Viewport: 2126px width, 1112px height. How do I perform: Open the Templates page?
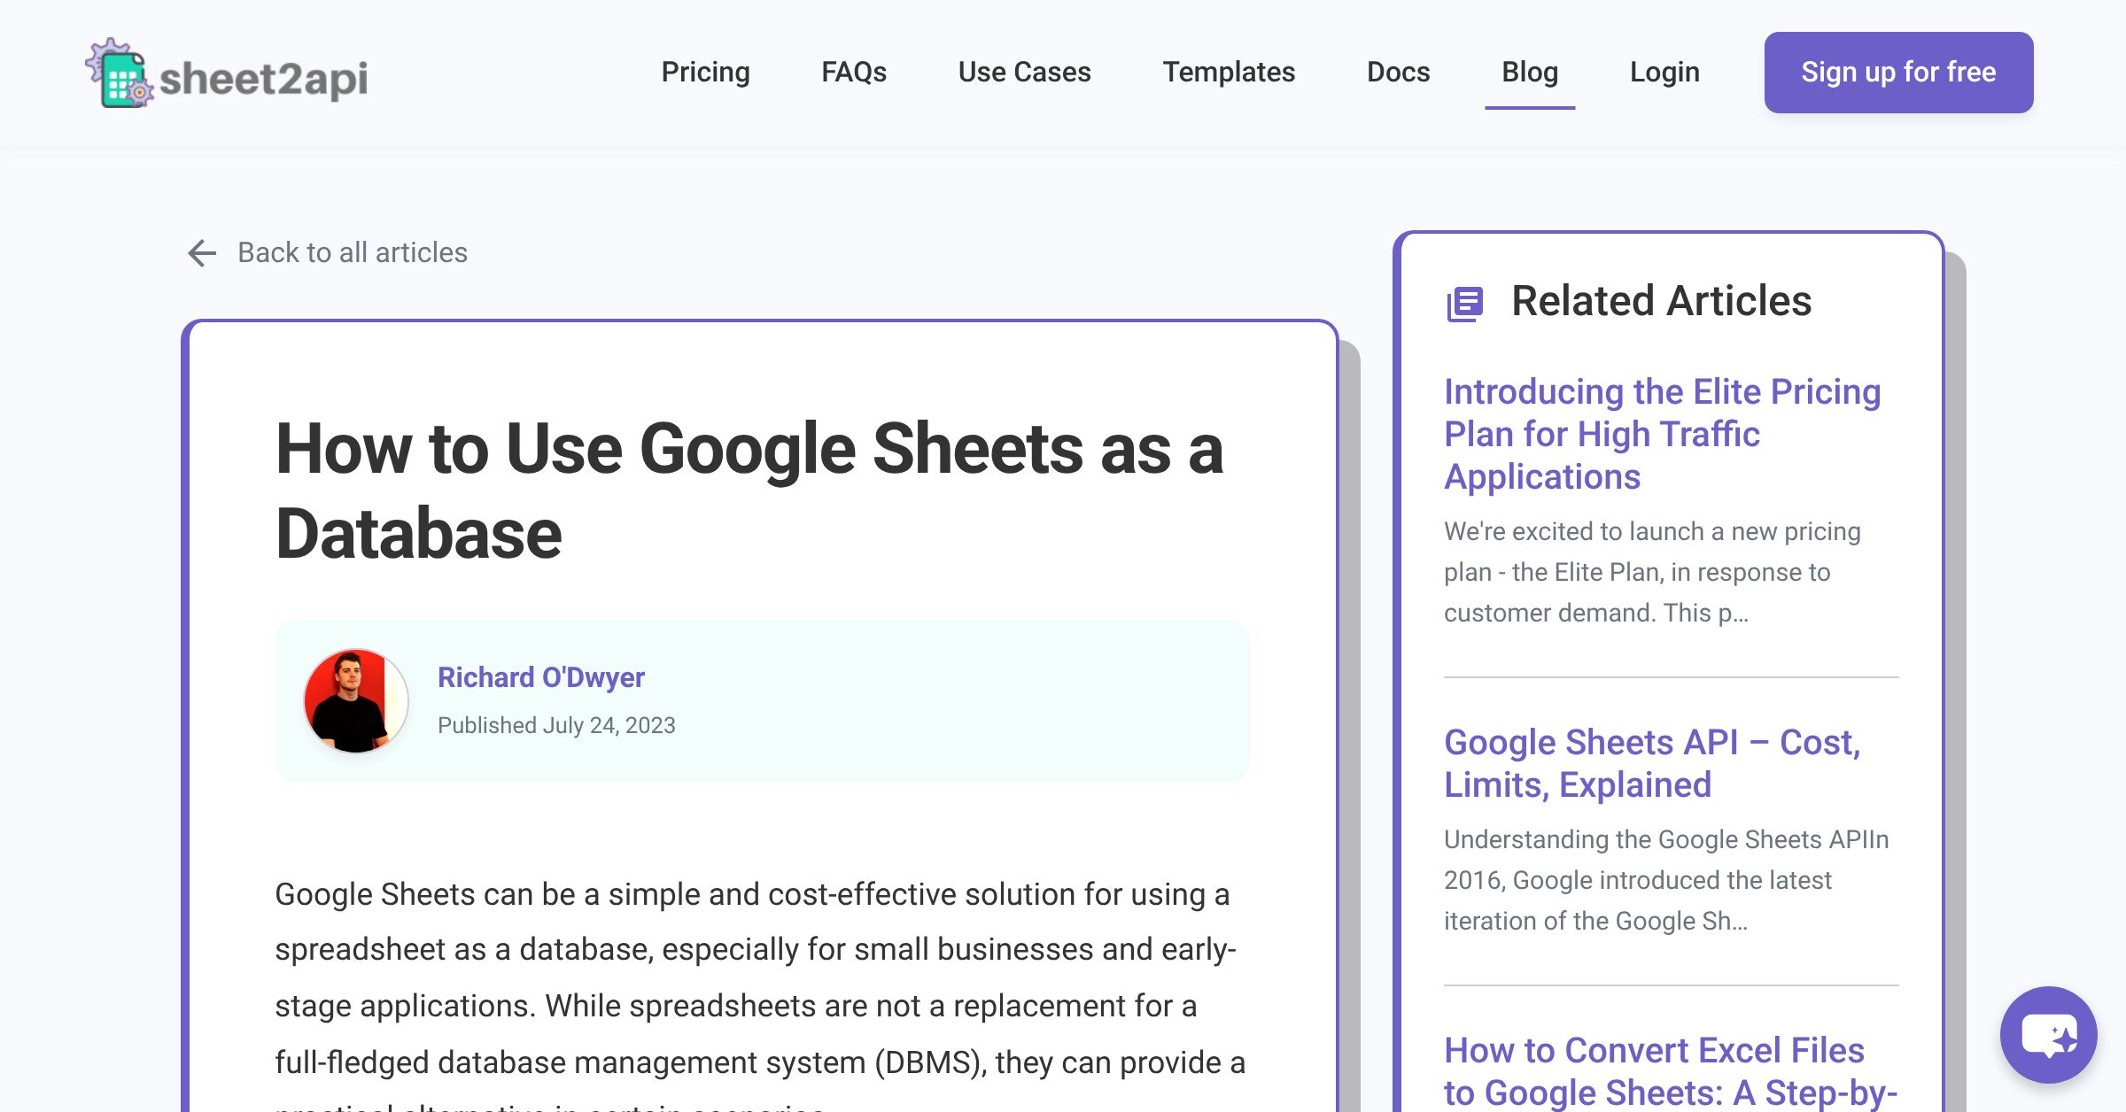pos(1230,72)
